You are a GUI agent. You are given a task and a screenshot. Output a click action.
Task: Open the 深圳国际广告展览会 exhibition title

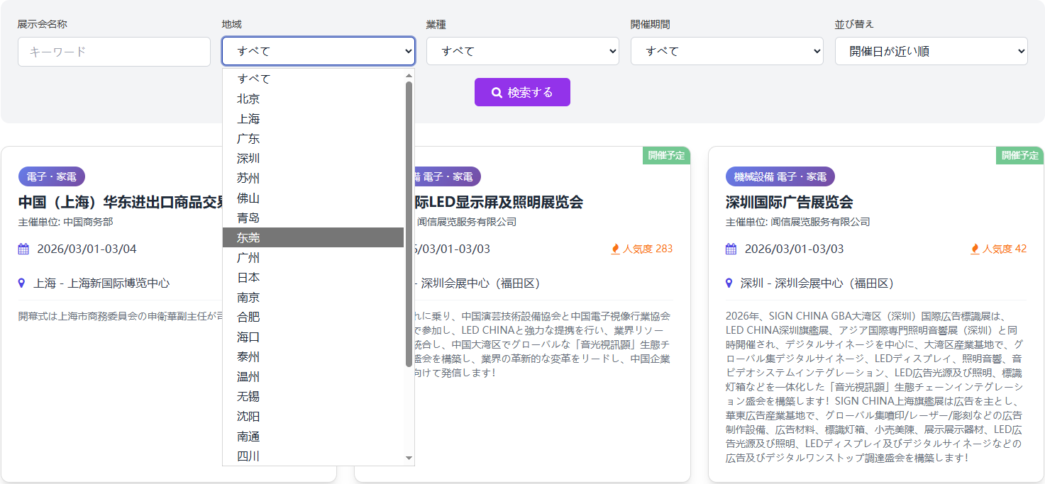(x=789, y=202)
